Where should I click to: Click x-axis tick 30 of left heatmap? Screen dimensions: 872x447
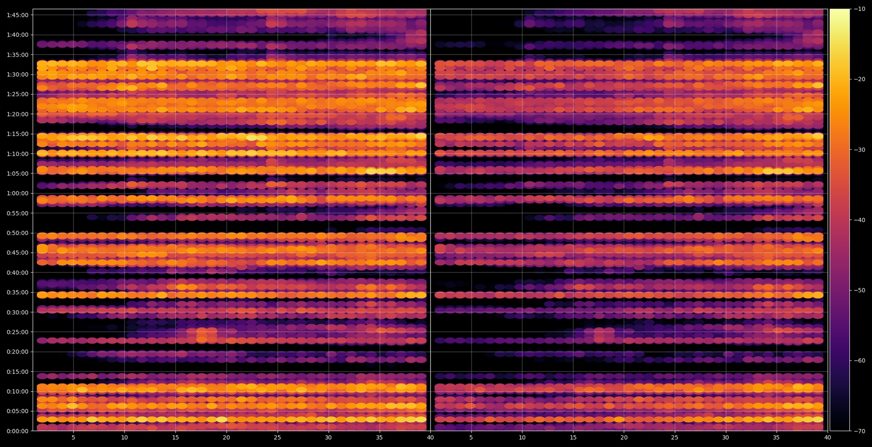click(x=328, y=437)
